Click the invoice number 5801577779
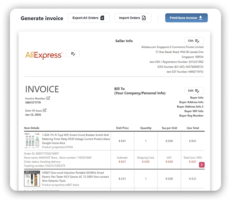 [x=33, y=102]
